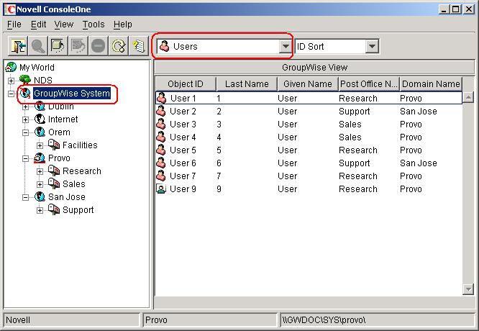Click the Orem domain globe icon
Image resolution: width=479 pixels, height=331 pixels.
[40, 132]
